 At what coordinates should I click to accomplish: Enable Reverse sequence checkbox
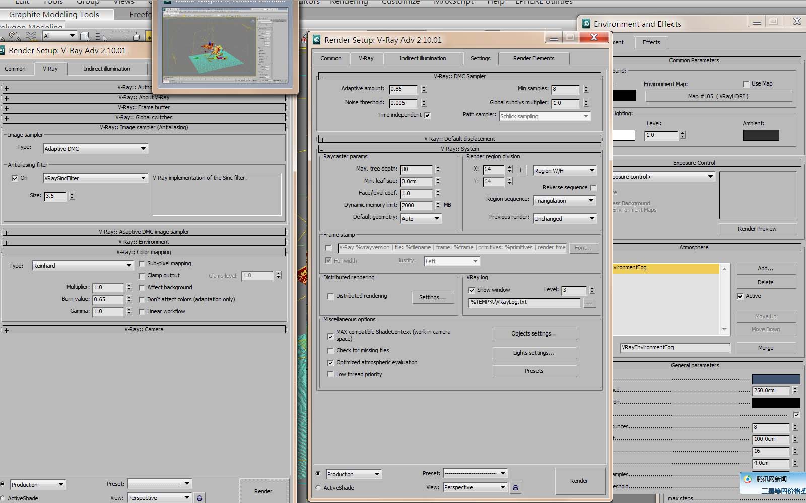click(593, 188)
